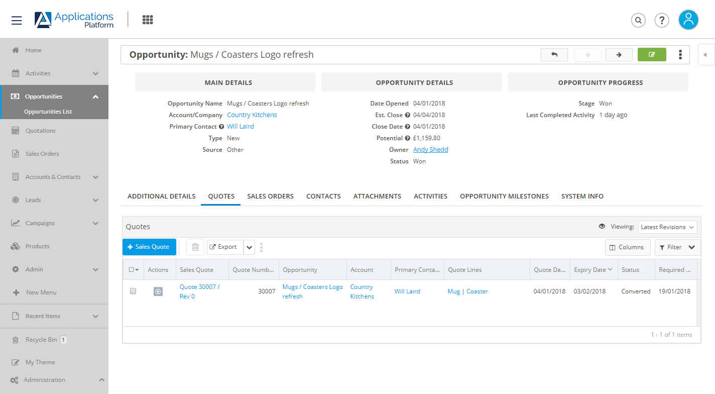Open the Activities tab
Screen dimensions: 715x394
tap(431, 196)
